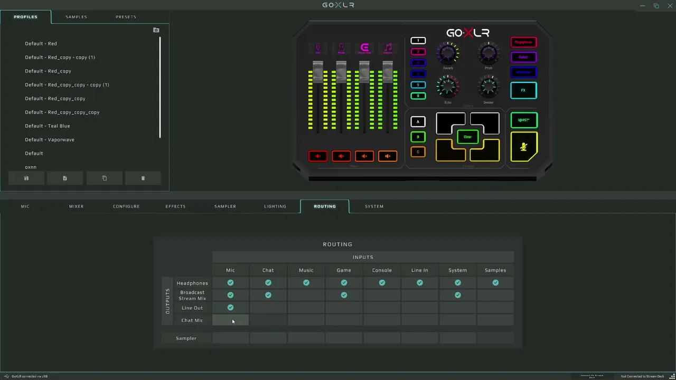Select sampler bank C
676x380 pixels.
418,152
